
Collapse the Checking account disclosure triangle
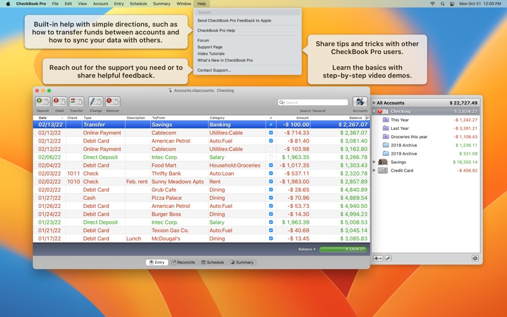click(x=374, y=112)
